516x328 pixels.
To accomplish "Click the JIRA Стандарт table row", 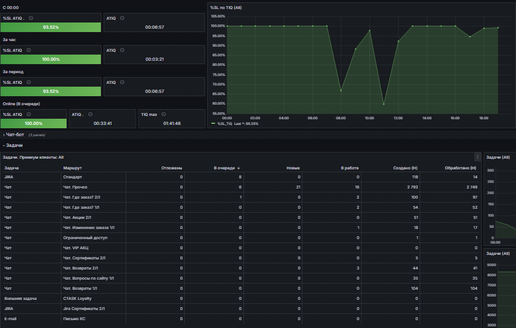I will tap(240, 177).
